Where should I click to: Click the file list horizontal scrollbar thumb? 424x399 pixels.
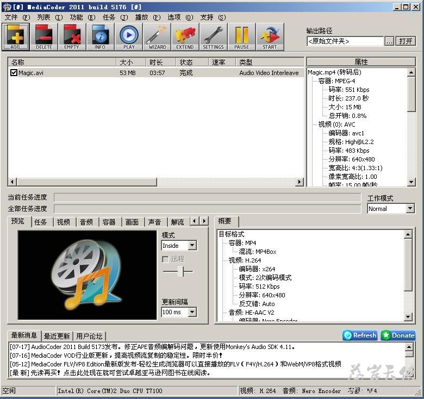coord(87,182)
